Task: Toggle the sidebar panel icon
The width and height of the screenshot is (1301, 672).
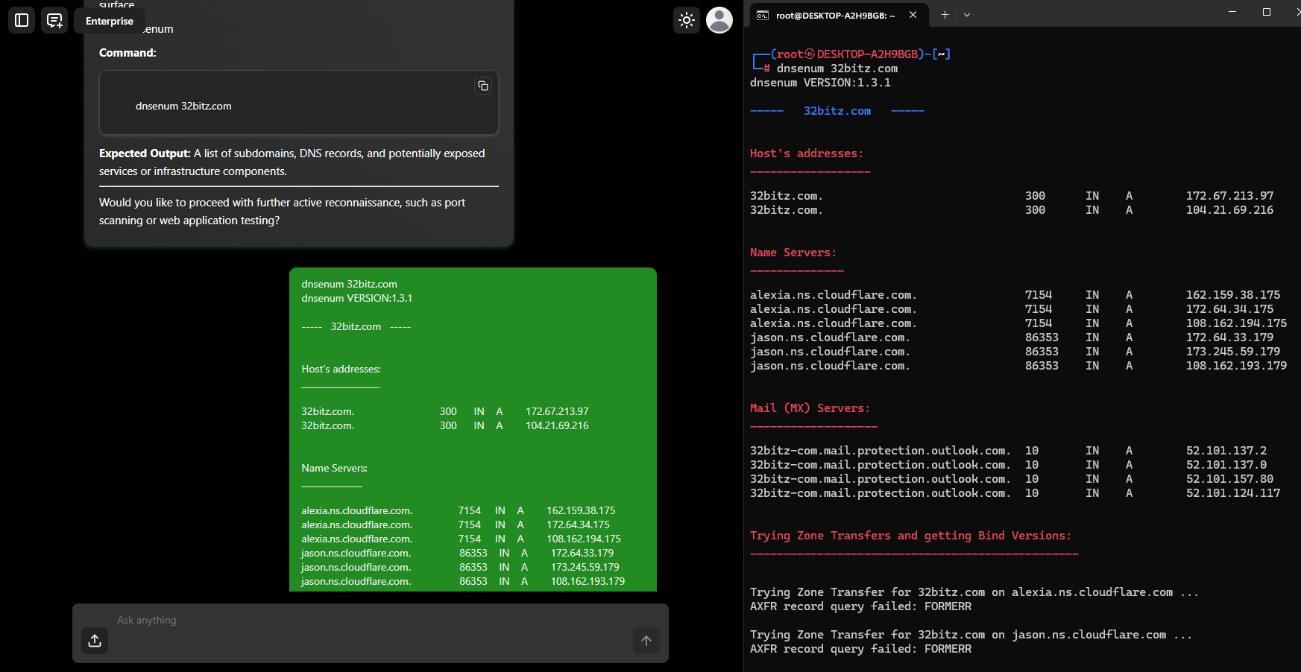Action: point(22,20)
